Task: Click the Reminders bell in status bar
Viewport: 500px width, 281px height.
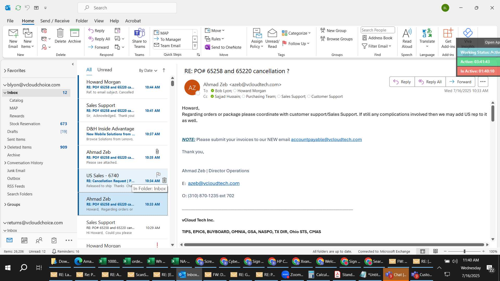Action: click(x=54, y=251)
